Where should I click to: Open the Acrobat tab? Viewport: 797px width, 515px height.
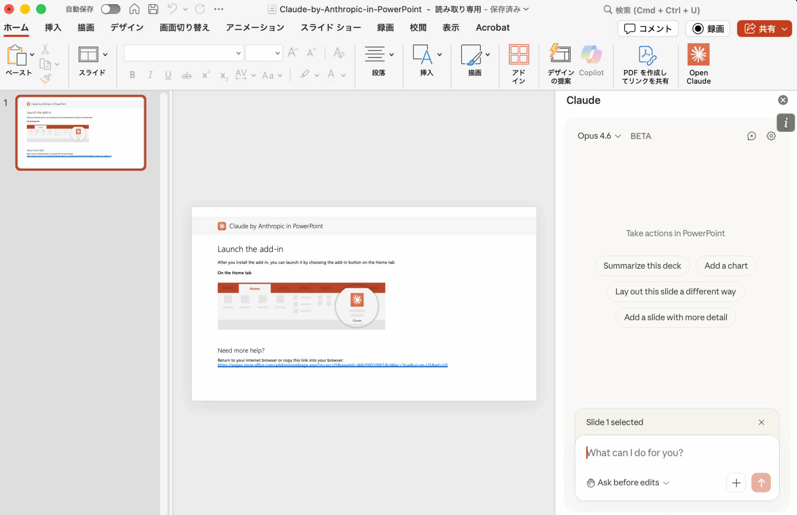[x=493, y=27]
